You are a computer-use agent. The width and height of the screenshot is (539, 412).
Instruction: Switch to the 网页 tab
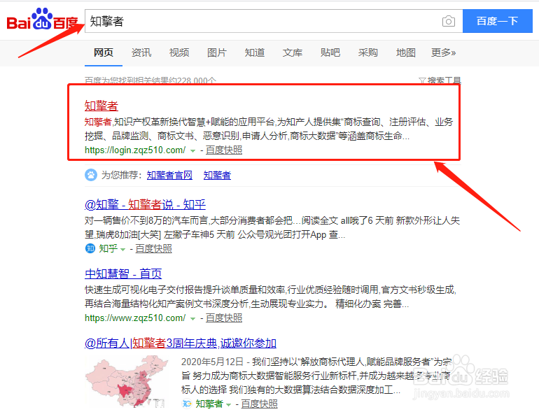point(104,52)
